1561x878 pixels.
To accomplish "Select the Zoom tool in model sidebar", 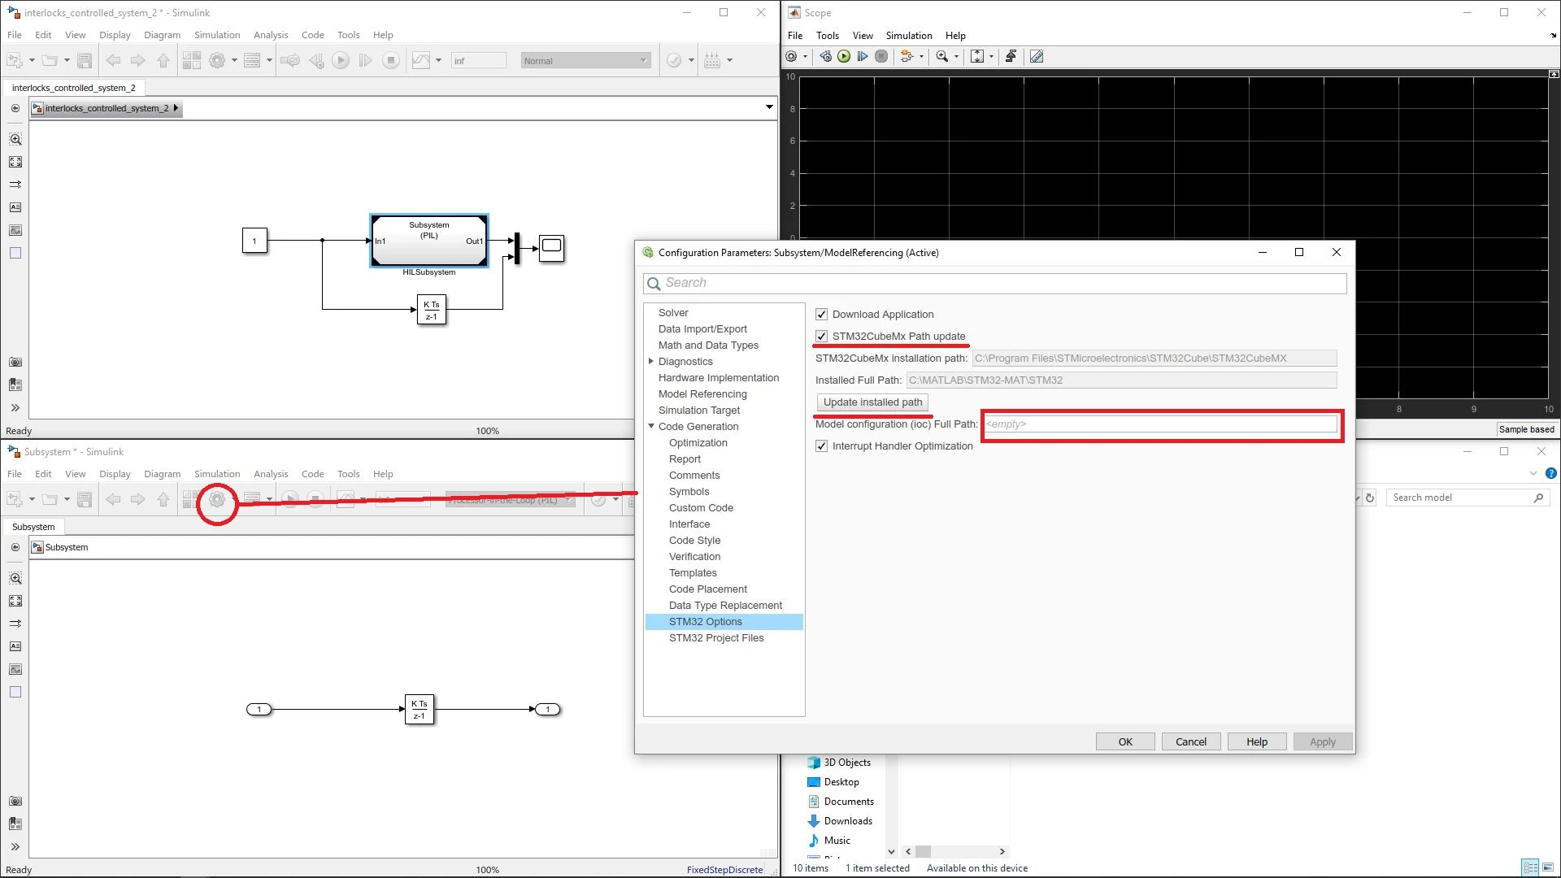I will pyautogui.click(x=15, y=140).
